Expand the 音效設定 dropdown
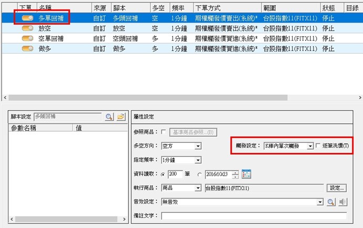The image size is (363, 228). pyautogui.click(x=320, y=202)
